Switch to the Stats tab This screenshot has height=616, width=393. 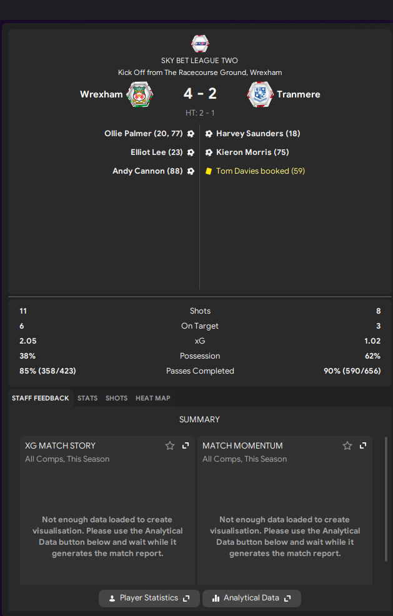click(87, 398)
